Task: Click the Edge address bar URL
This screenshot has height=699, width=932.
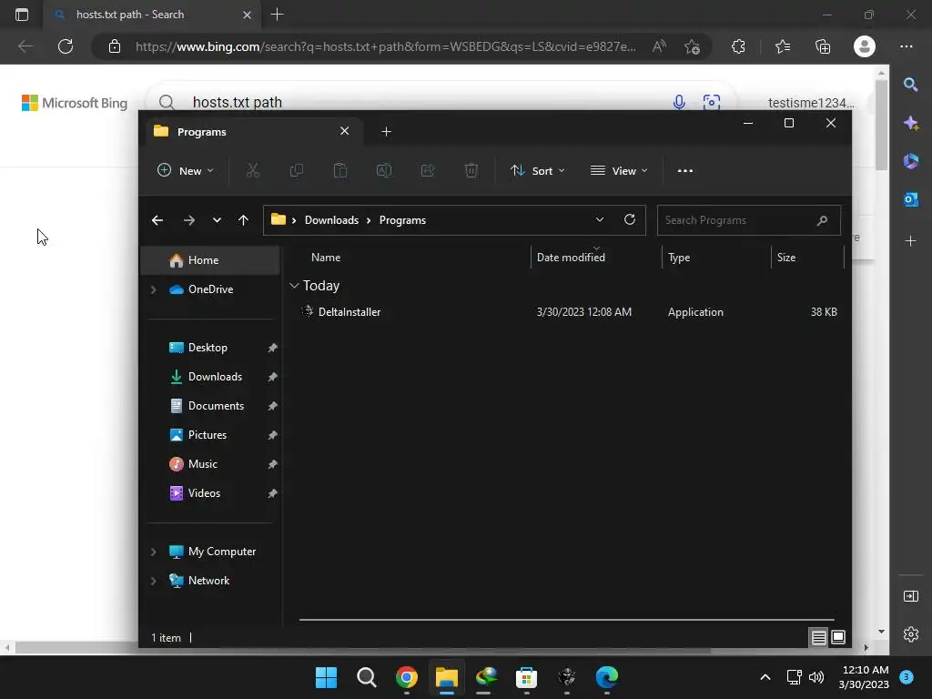Action: [x=385, y=46]
